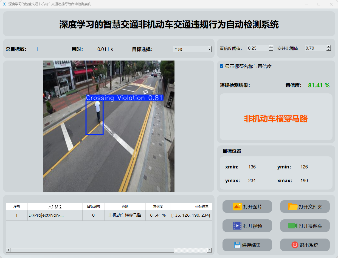Click the red power icon on 退出系统
338x258 pixels.
(295, 245)
